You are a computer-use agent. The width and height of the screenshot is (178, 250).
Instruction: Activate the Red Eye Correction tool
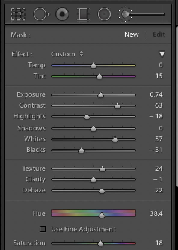click(x=62, y=14)
